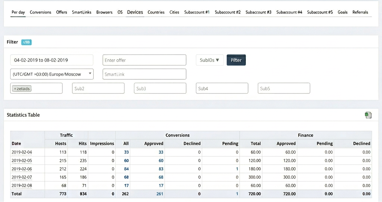Open the SubIDs dropdown

coord(210,60)
